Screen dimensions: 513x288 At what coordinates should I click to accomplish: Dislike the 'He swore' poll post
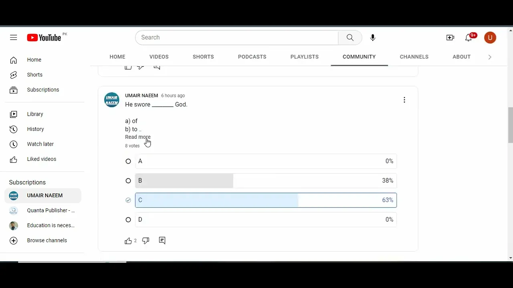(x=146, y=241)
